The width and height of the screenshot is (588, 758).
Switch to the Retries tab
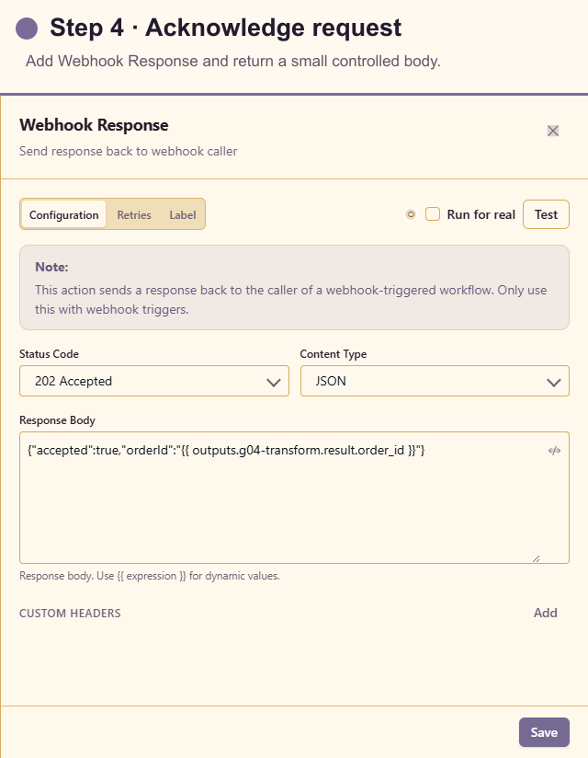[x=134, y=214]
